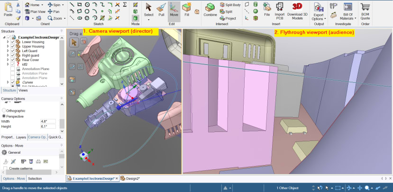Select the Line sketch tool
393x192 pixels.
pyautogui.click(x=72, y=5)
